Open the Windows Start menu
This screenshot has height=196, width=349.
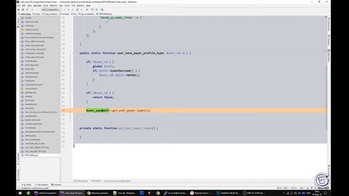click(20, 193)
